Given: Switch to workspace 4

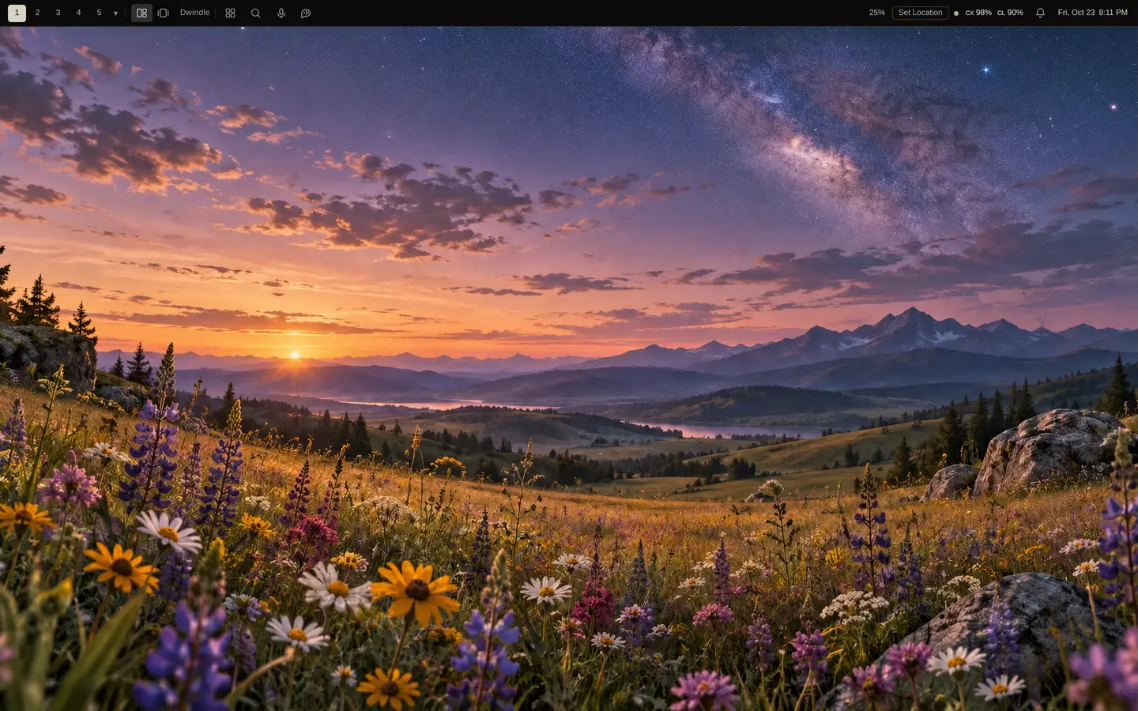Looking at the screenshot, I should [x=78, y=13].
